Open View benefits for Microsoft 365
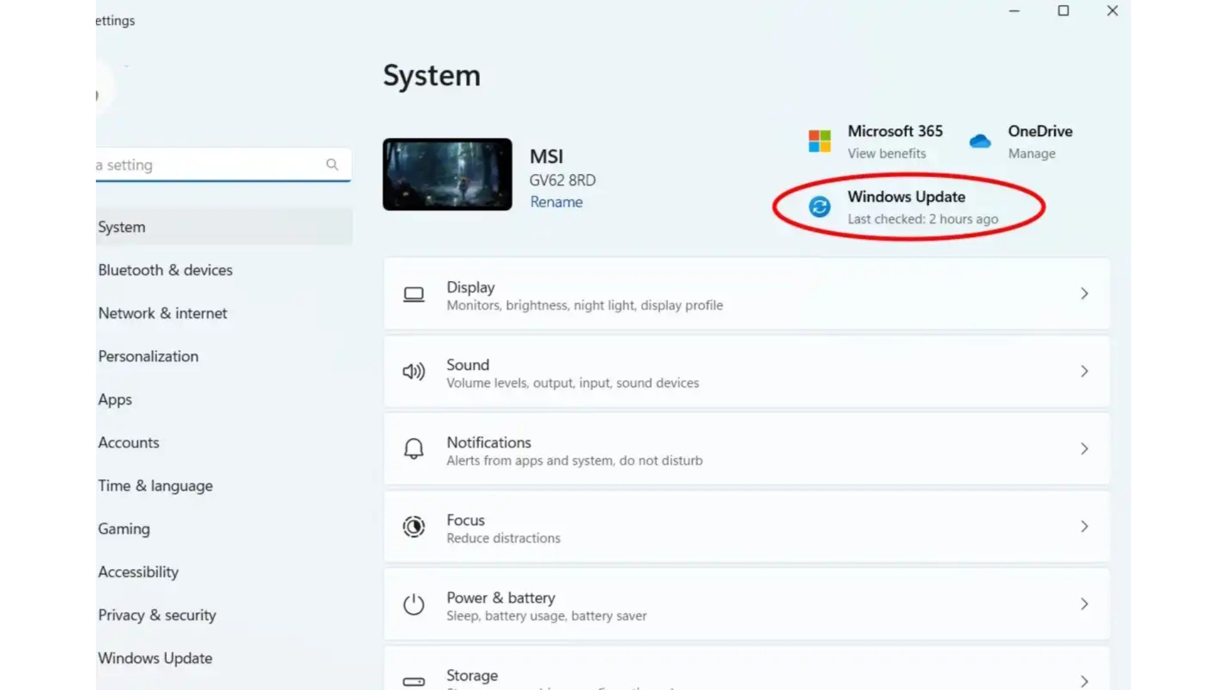Screen dimensions: 1227x690 [886, 153]
